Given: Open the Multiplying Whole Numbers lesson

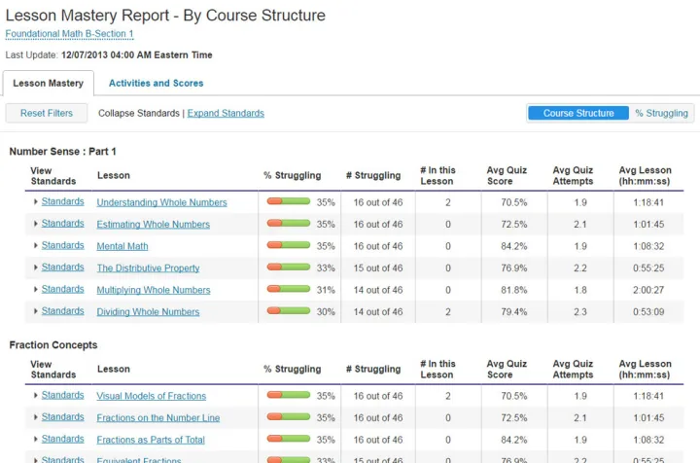Looking at the screenshot, I should (x=154, y=290).
